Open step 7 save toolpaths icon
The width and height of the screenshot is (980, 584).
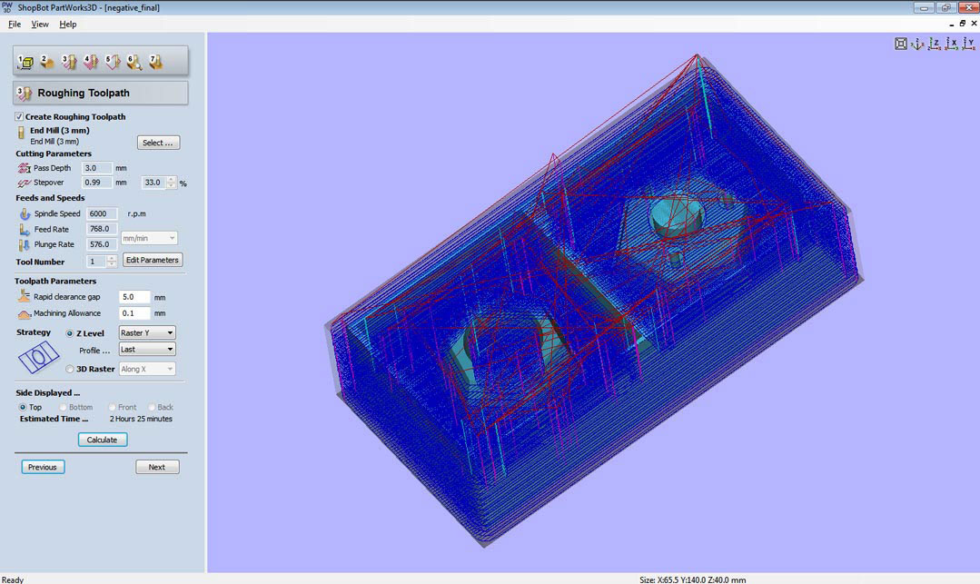click(x=155, y=61)
